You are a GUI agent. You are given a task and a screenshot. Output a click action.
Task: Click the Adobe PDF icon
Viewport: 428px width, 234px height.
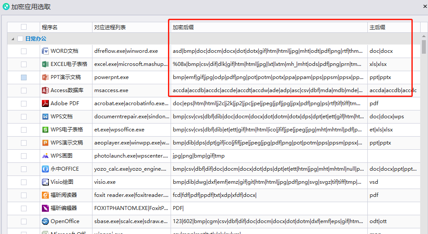tap(45, 103)
